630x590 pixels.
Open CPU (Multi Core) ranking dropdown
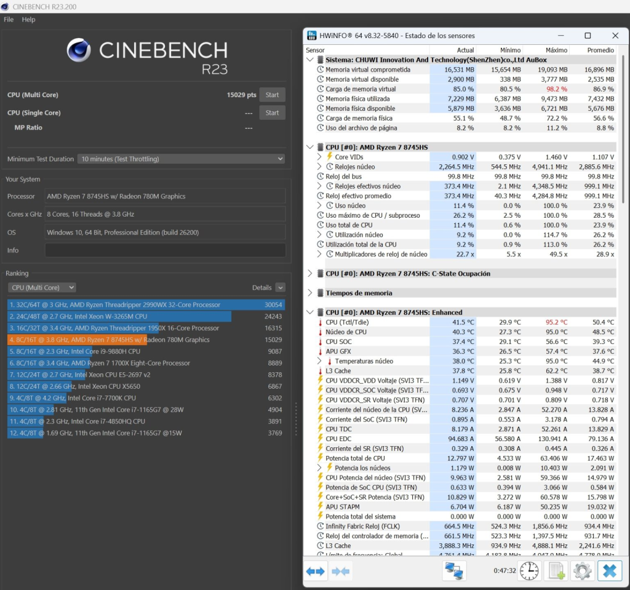click(x=42, y=287)
